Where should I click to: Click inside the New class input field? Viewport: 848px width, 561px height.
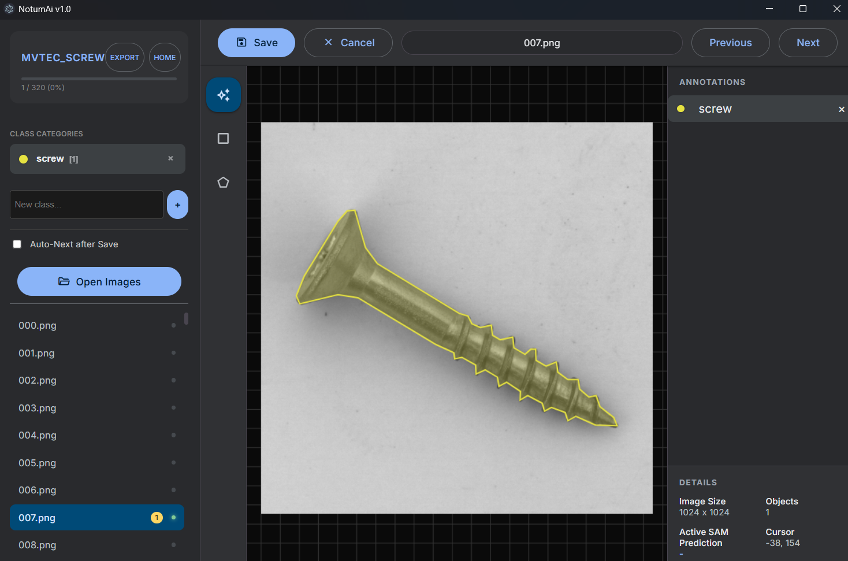point(86,205)
